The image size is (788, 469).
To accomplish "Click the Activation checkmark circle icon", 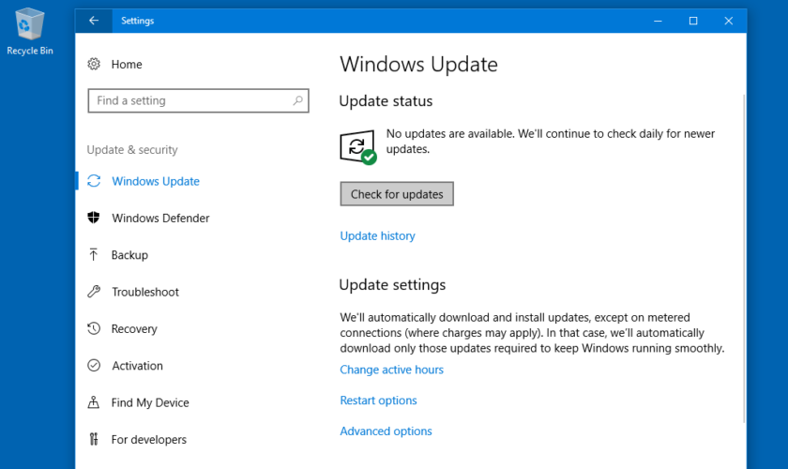I will point(94,366).
